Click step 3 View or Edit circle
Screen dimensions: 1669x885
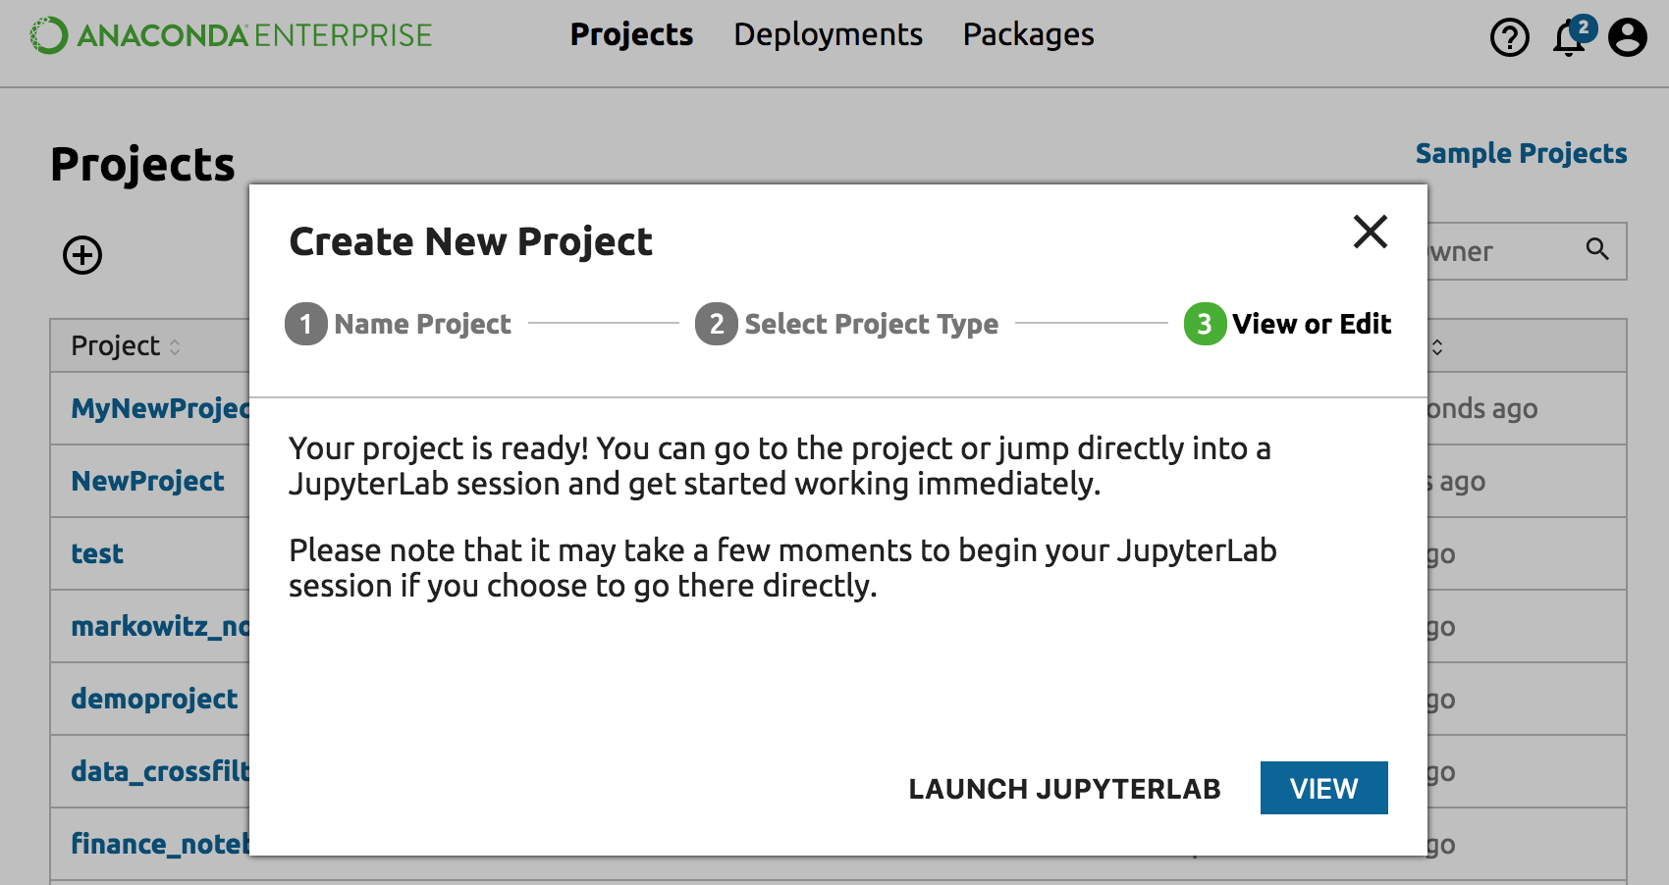(1205, 324)
